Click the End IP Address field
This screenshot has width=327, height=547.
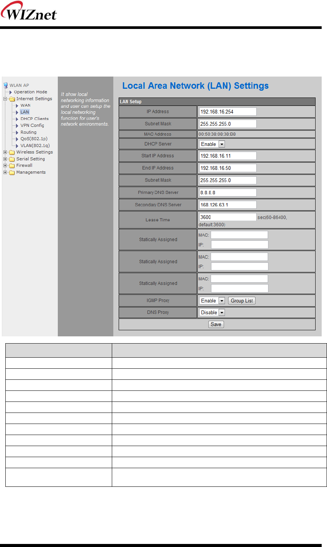point(228,168)
